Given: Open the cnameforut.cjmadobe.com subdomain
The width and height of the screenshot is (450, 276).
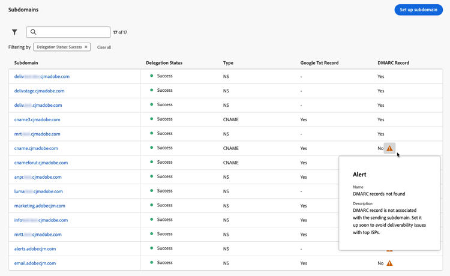Looking at the screenshot, I should tap(41, 163).
